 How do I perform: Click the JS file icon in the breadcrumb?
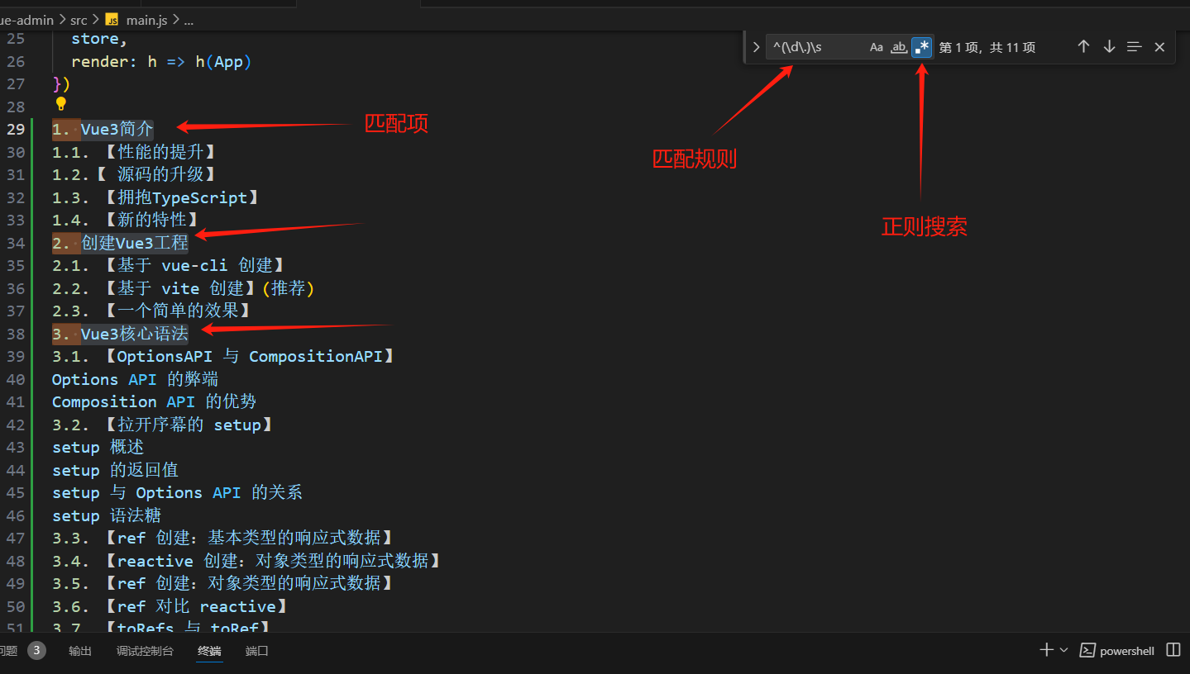click(112, 20)
